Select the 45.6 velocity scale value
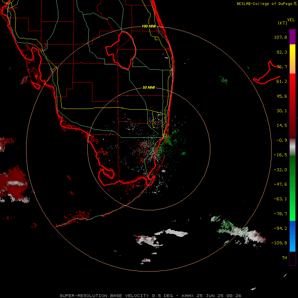 click(282, 96)
